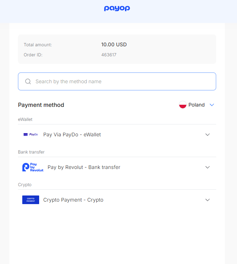Click the Poland flag icon
Screen dimensions: 237x264
(x=183, y=105)
